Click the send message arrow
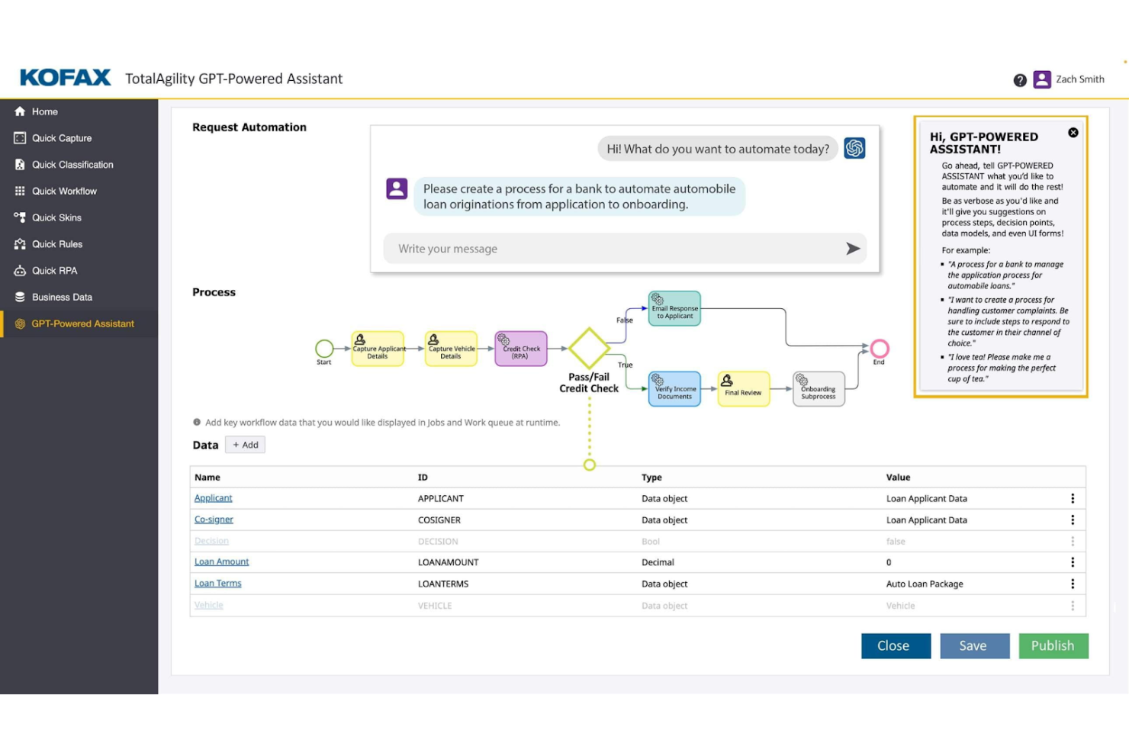This screenshot has height=753, width=1129. coord(852,248)
